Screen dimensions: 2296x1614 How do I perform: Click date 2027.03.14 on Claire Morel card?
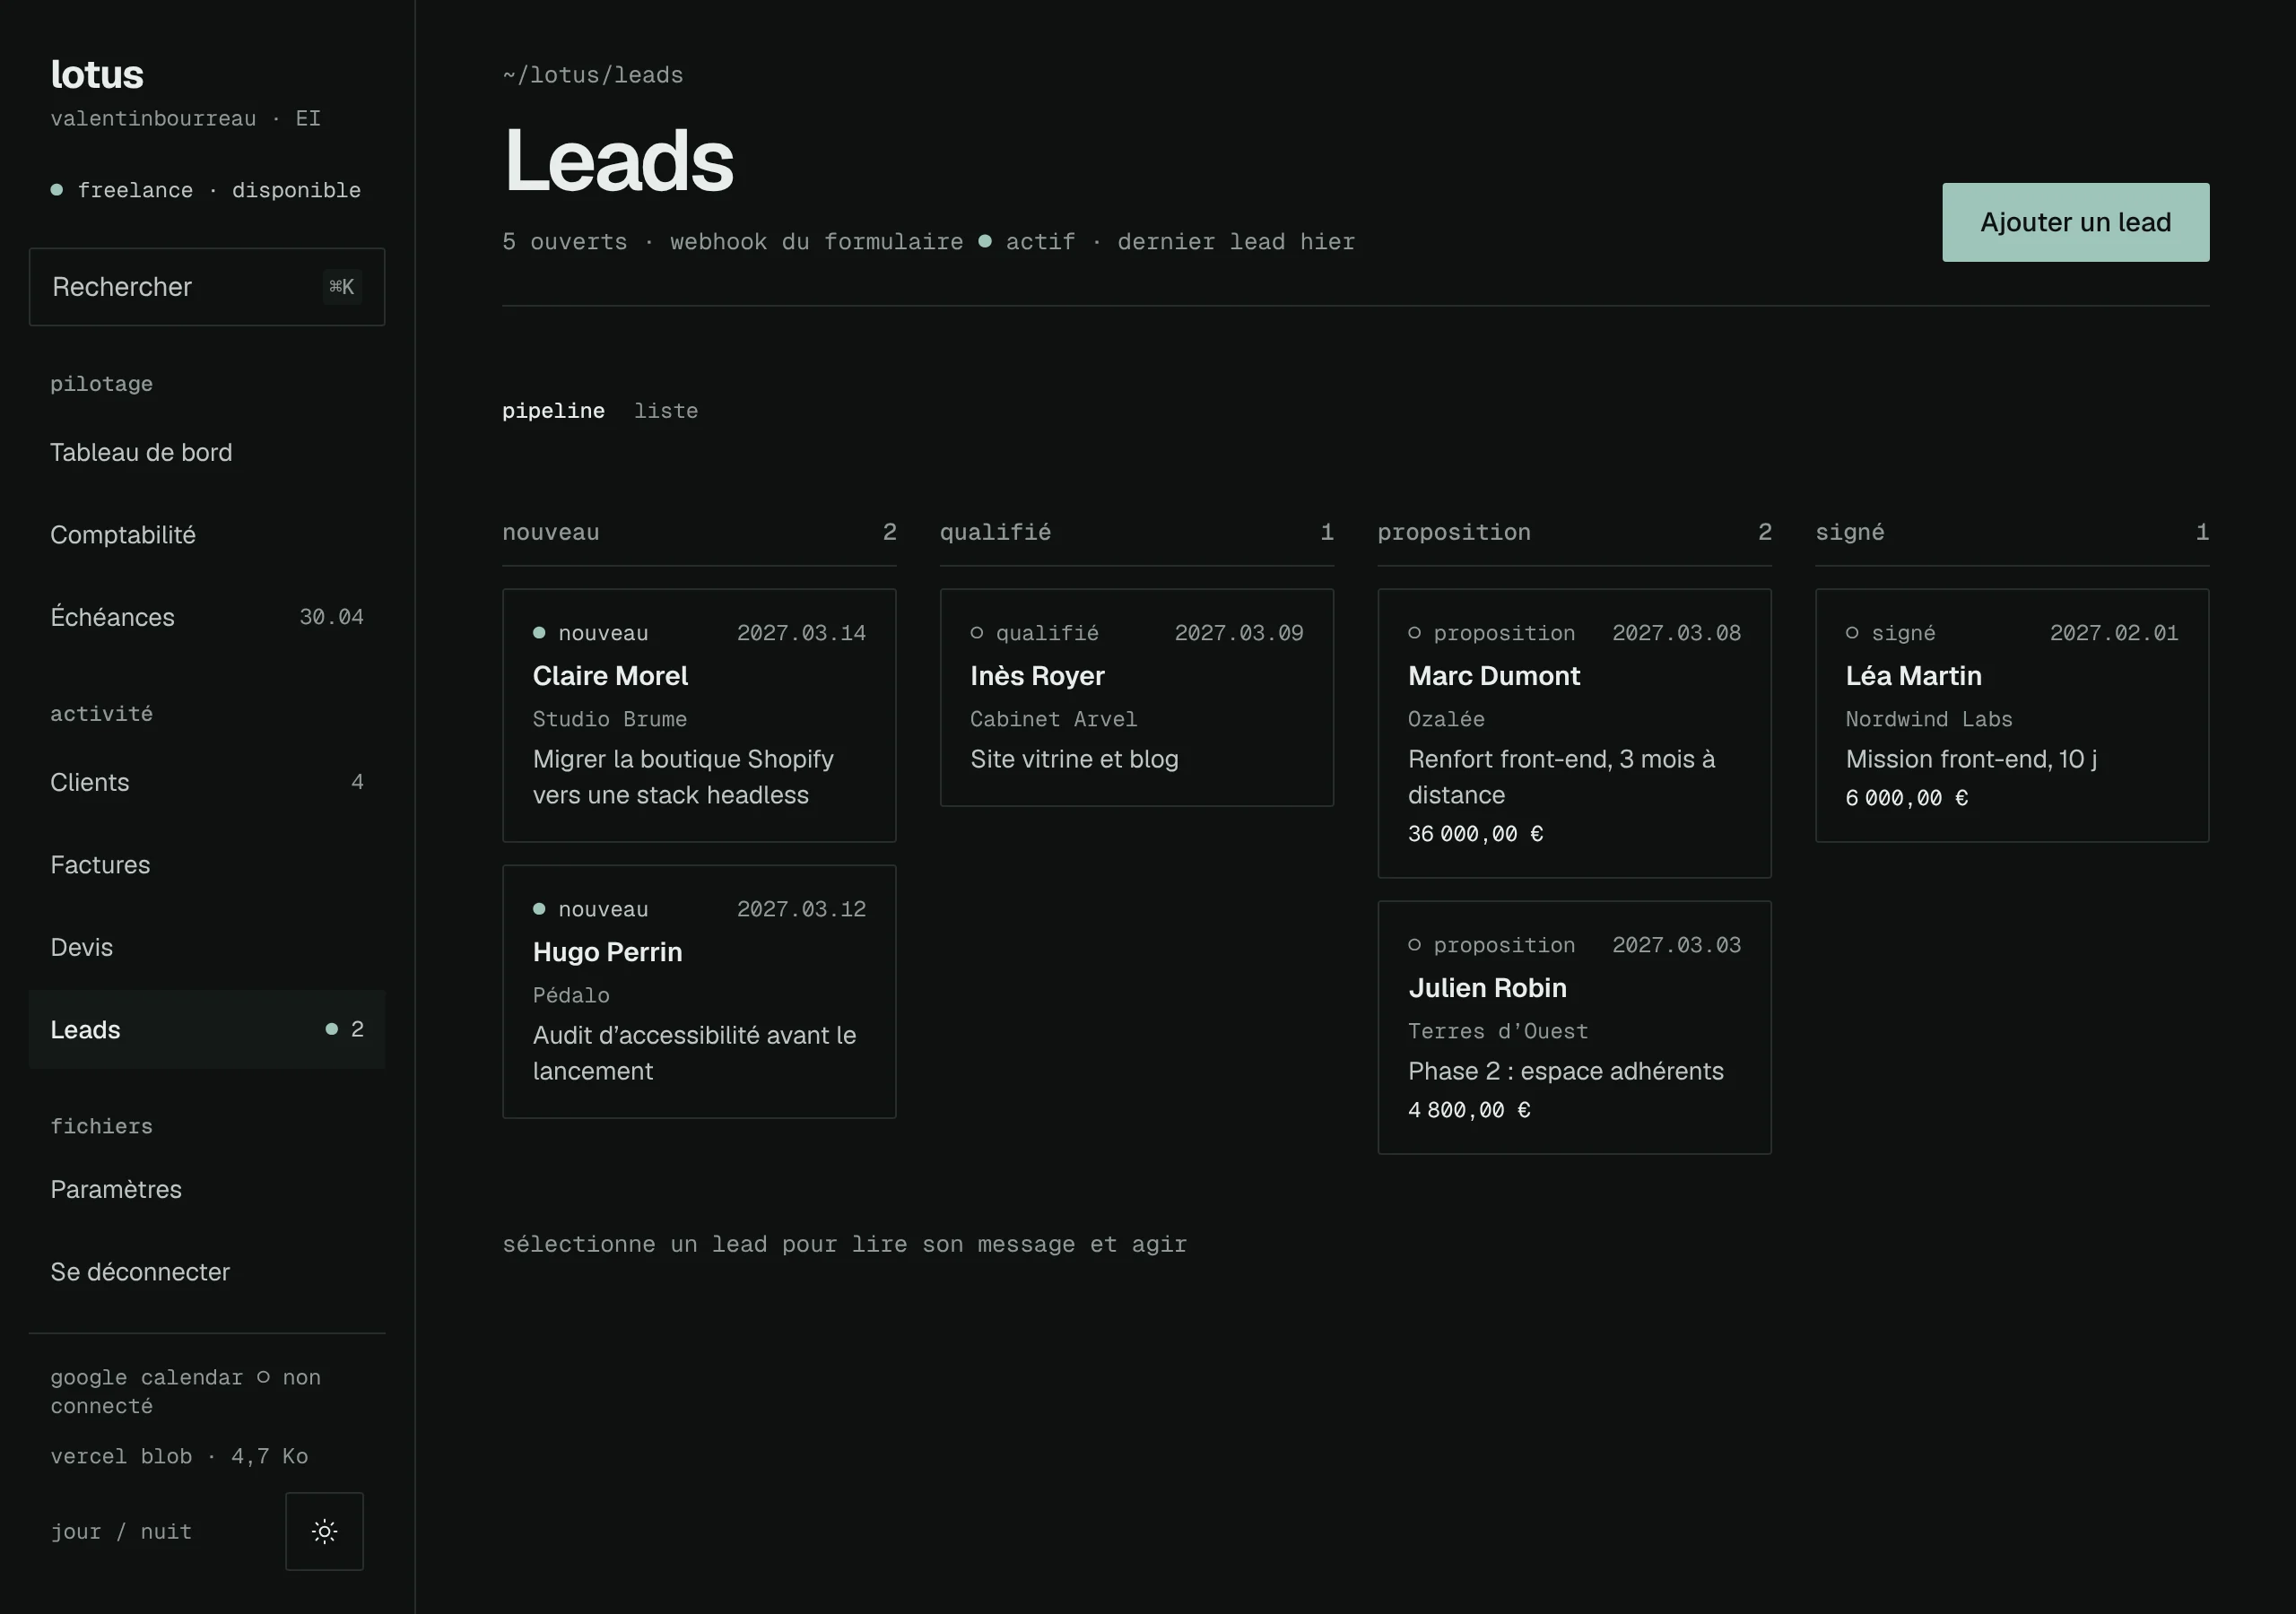[x=801, y=633]
